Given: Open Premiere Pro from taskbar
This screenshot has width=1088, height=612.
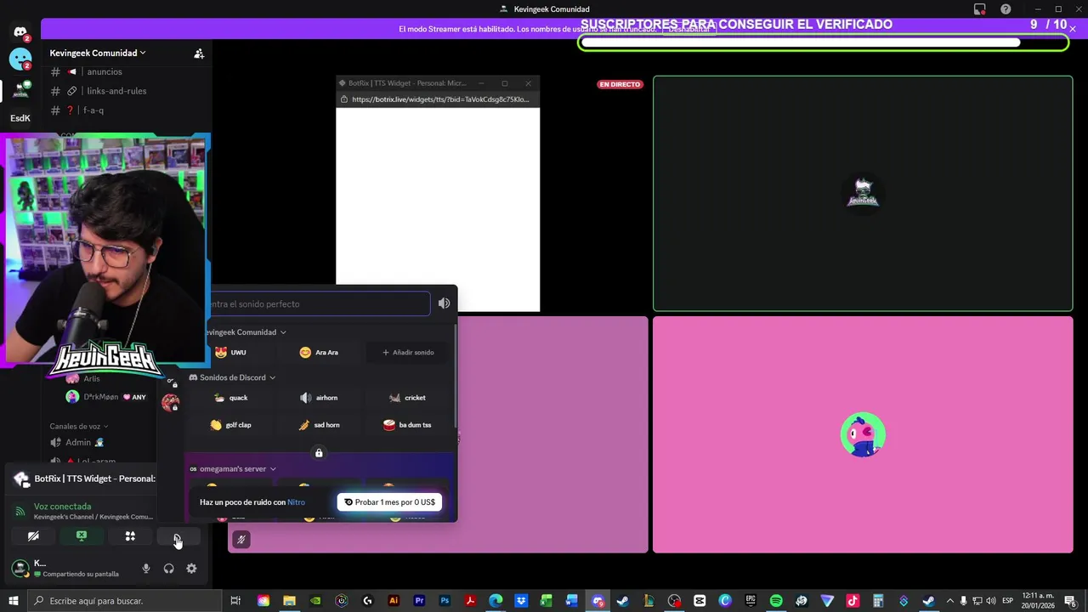Looking at the screenshot, I should pyautogui.click(x=419, y=601).
